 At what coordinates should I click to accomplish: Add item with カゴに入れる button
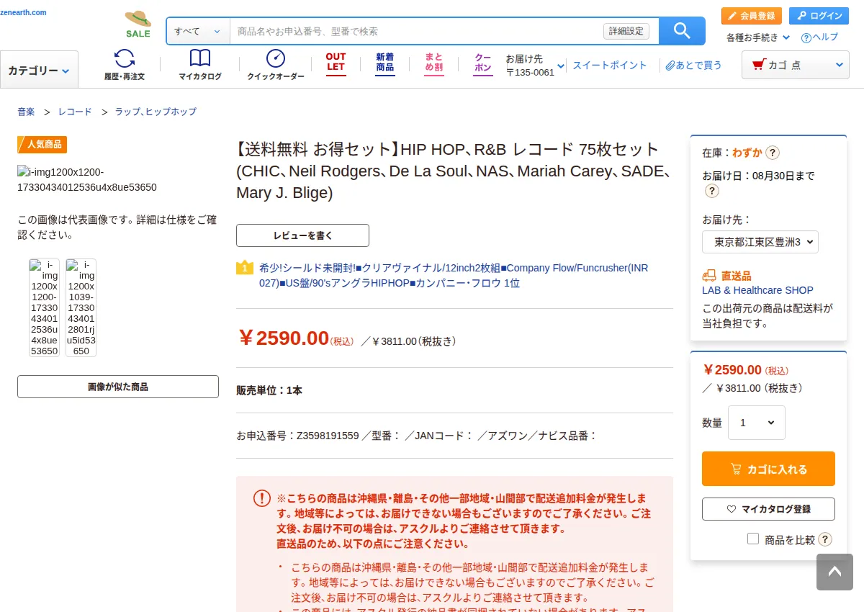(x=768, y=469)
